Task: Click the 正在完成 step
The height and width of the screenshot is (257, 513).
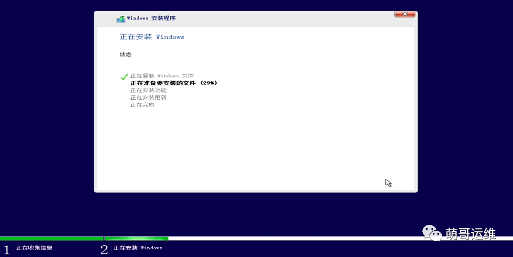Action: pos(143,105)
